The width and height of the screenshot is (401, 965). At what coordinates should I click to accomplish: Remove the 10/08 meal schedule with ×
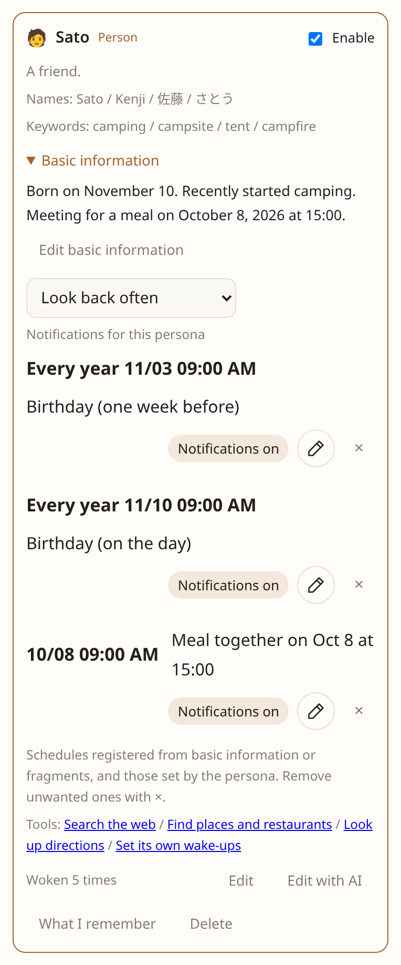(359, 711)
